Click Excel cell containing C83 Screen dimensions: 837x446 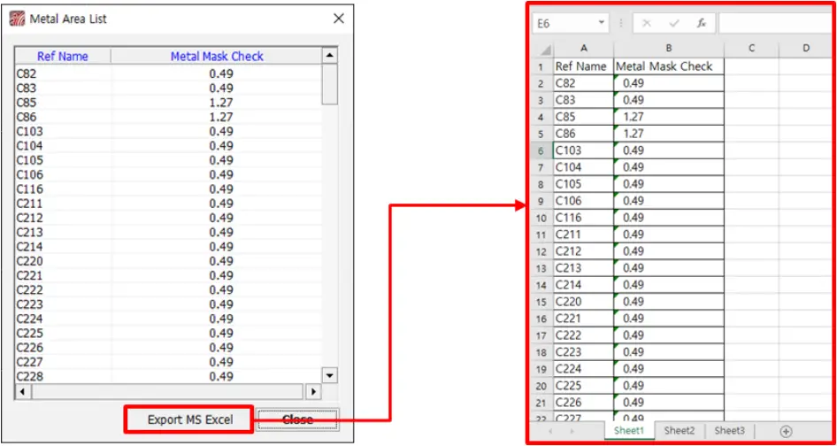coord(584,100)
